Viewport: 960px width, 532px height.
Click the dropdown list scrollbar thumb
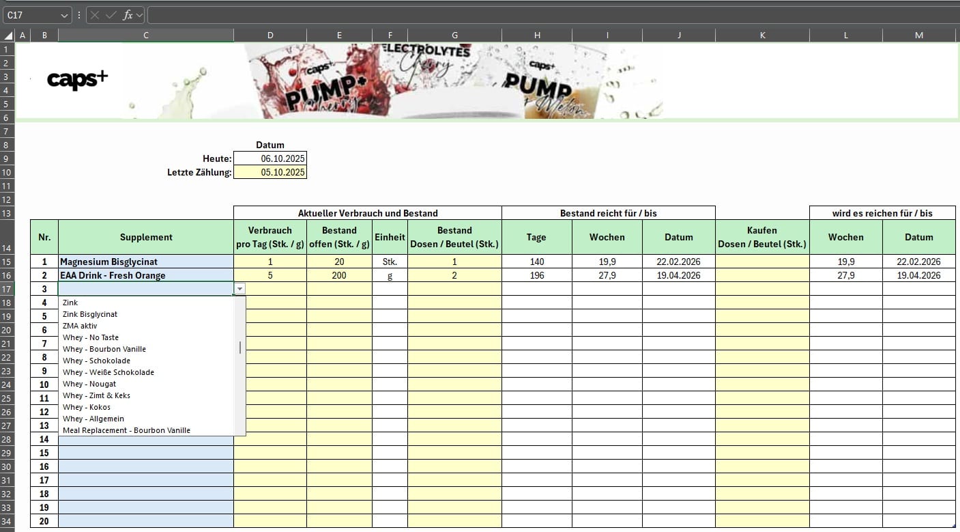point(240,348)
